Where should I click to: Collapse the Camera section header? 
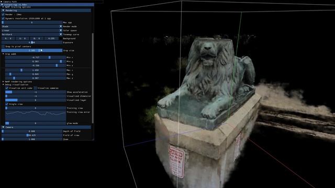click(x=46, y=127)
